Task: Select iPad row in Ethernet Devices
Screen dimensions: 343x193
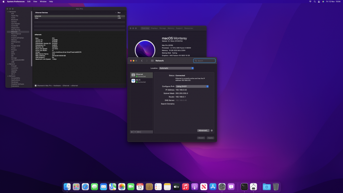Action: (x=80, y=18)
